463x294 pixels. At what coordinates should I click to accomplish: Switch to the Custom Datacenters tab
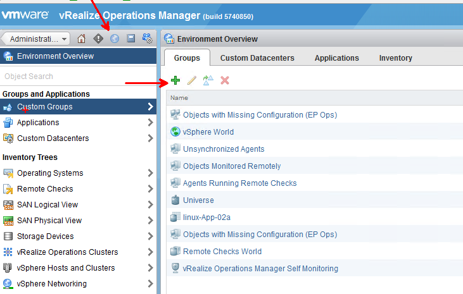click(x=257, y=58)
